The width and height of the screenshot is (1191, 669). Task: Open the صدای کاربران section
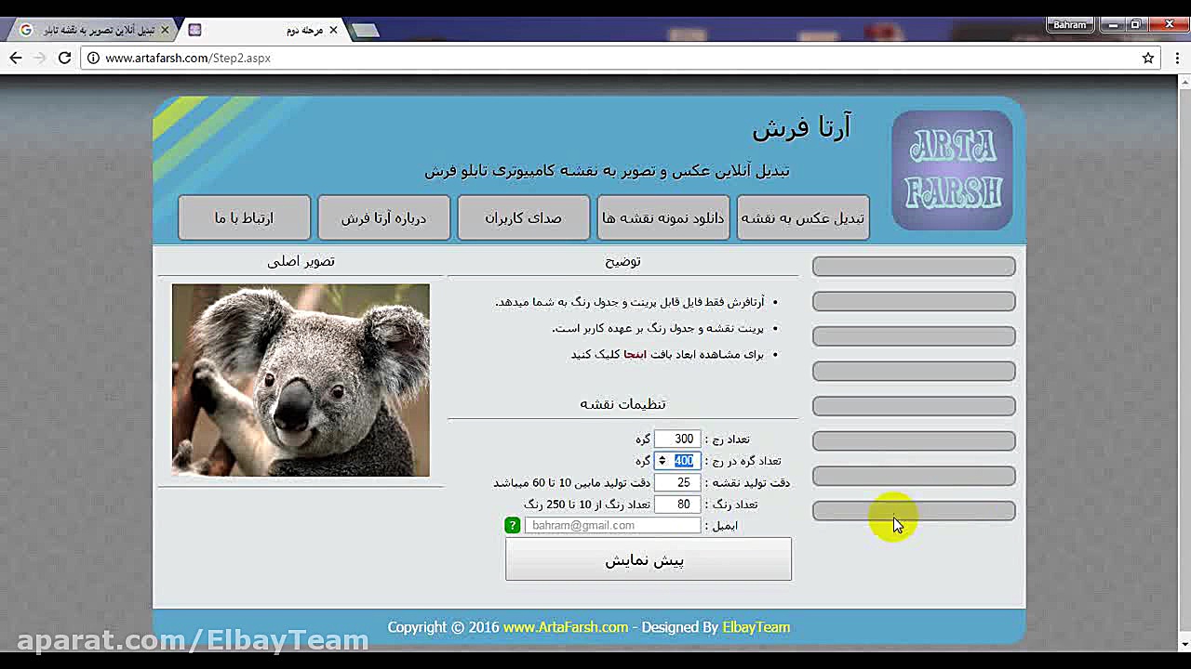point(523,216)
